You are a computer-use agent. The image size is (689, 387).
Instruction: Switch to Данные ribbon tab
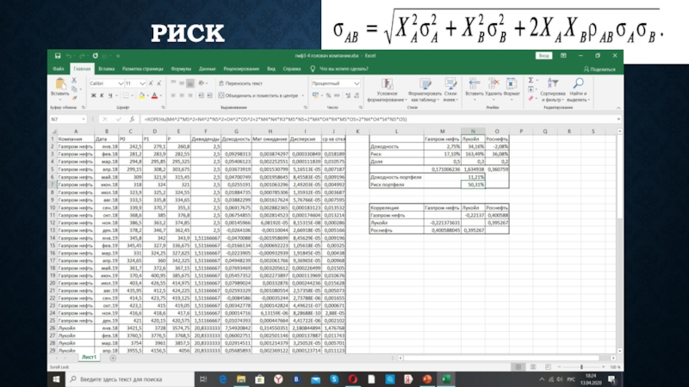click(x=207, y=69)
